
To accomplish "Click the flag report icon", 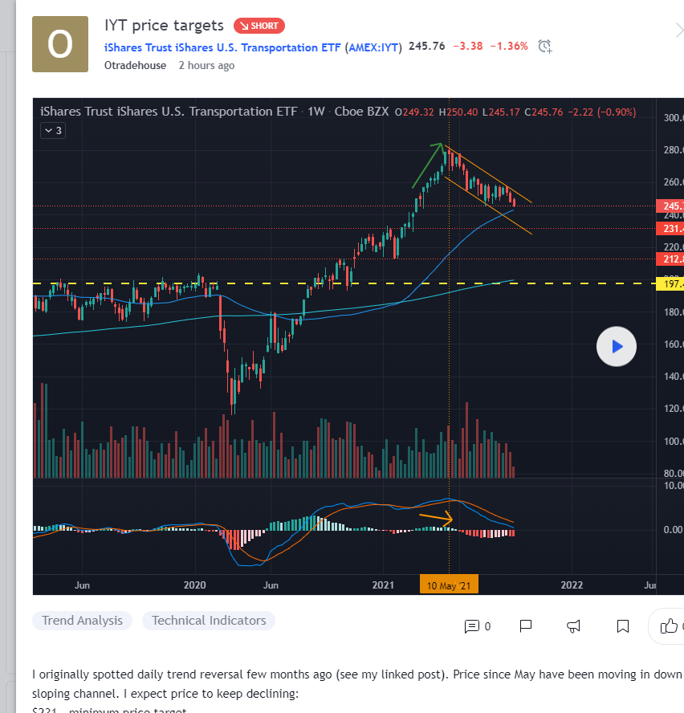I will pos(526,626).
